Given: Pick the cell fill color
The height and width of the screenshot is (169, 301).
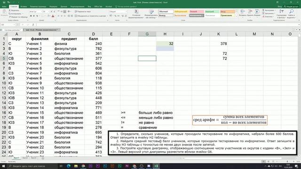Looking at the screenshot, I should coord(48,16).
